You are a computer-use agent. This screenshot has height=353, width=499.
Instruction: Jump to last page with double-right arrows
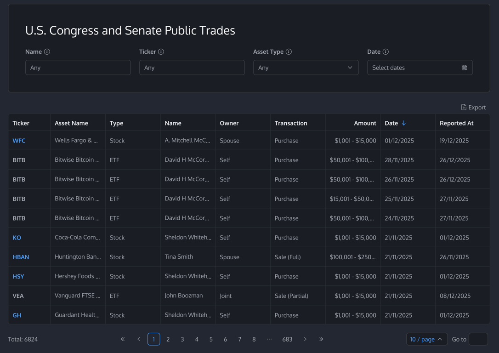click(321, 339)
